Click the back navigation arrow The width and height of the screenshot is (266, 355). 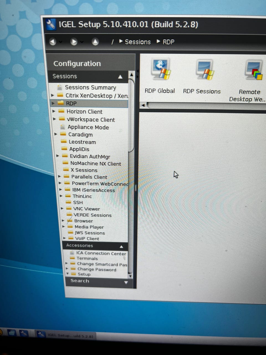[x=53, y=42]
